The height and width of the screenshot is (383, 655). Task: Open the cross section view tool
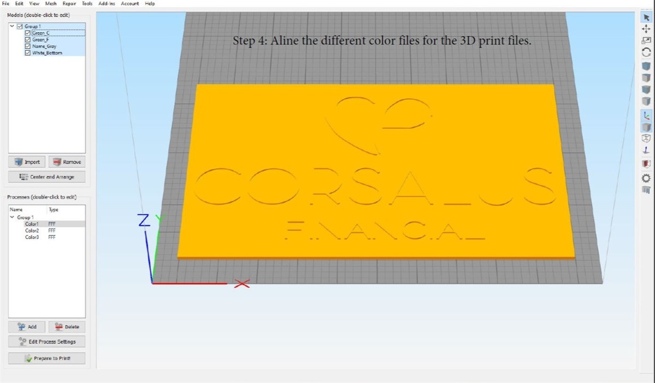pos(647,164)
